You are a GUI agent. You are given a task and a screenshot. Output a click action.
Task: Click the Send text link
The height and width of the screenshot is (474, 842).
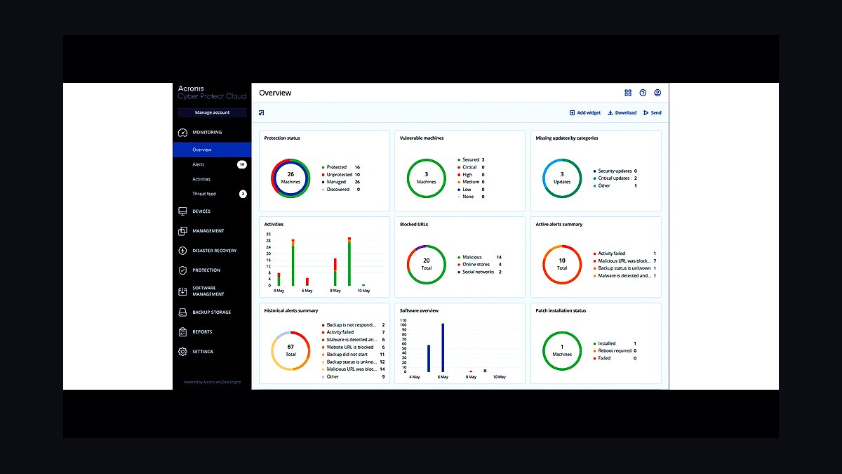tap(656, 112)
